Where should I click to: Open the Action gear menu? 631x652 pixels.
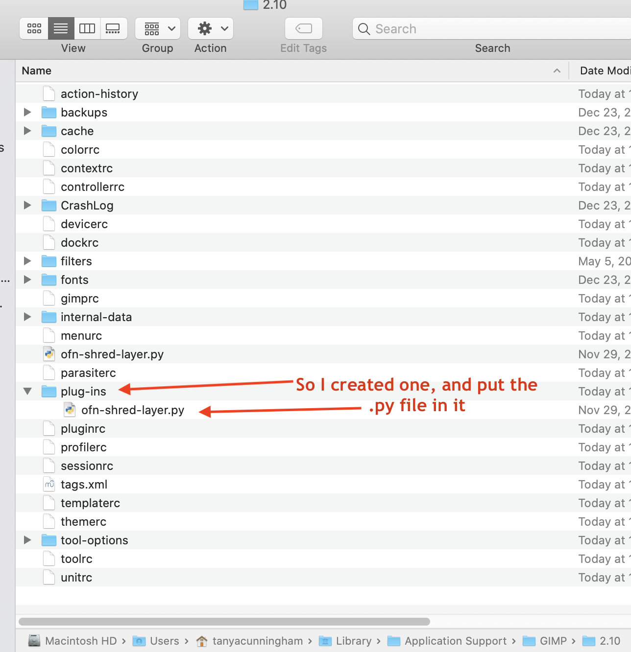click(x=211, y=28)
